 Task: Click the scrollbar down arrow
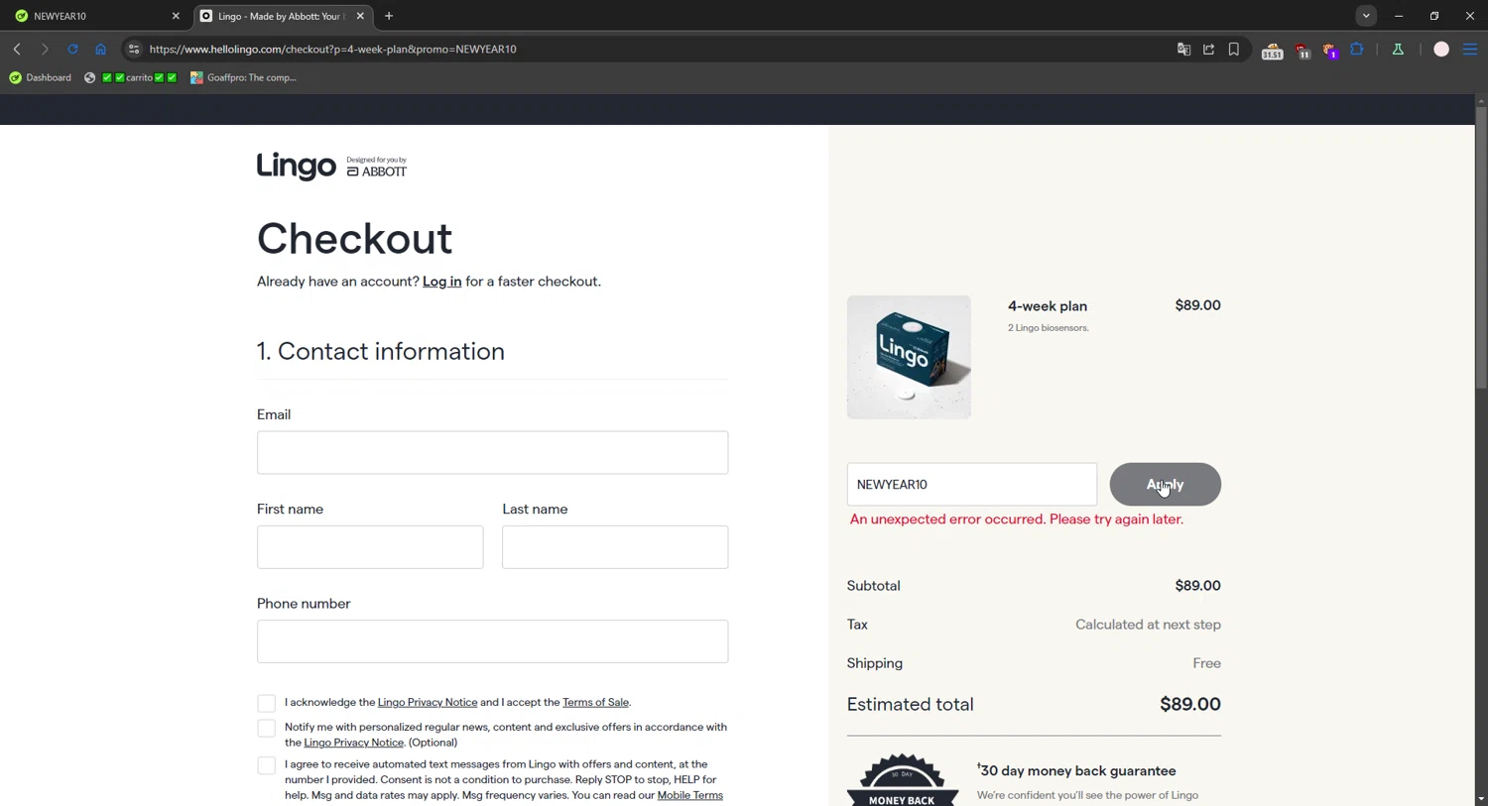pos(1481,798)
